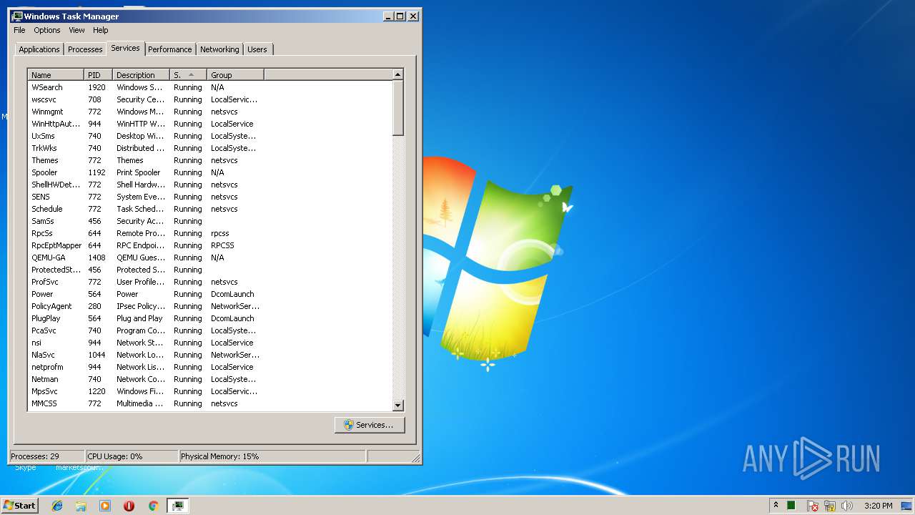
Task: Select the Services tab
Action: [125, 48]
